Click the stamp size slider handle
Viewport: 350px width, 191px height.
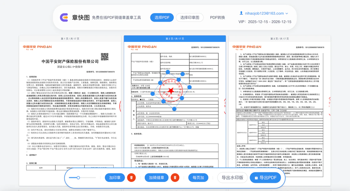78,178
